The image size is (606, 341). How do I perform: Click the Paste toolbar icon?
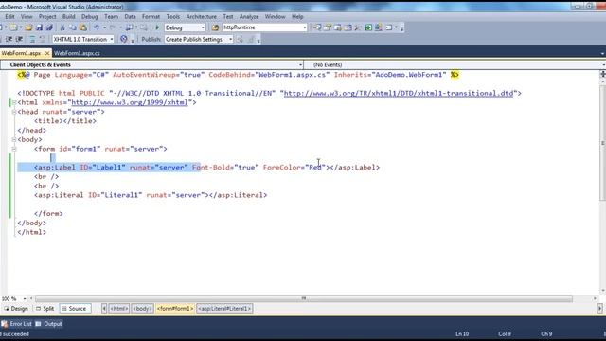(x=82, y=27)
